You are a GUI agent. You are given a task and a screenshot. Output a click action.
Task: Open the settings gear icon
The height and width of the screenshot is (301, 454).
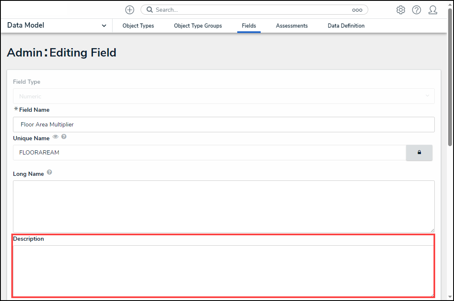pos(400,10)
